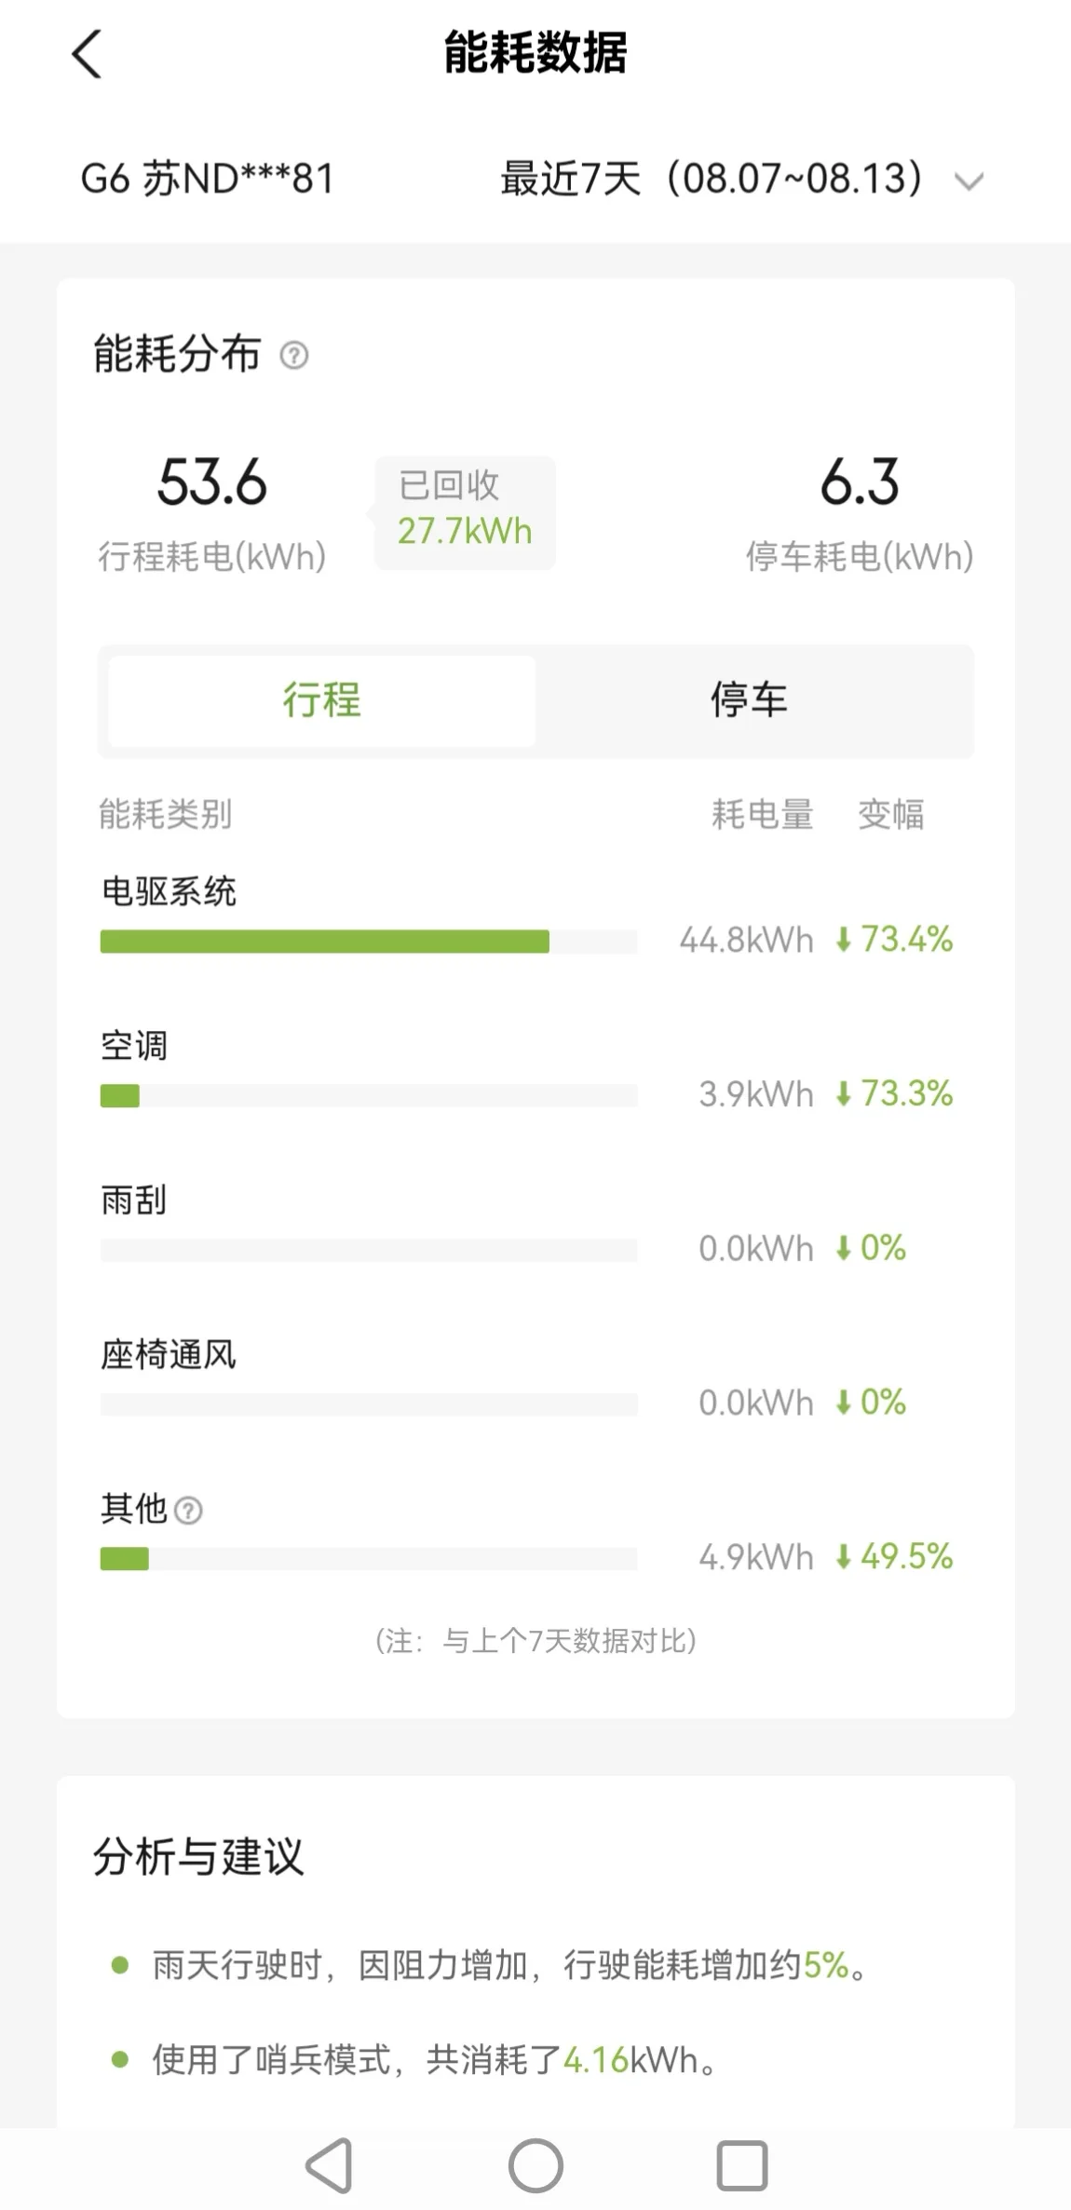
Task: Open help icon beside 能耗分布
Action: point(294,355)
